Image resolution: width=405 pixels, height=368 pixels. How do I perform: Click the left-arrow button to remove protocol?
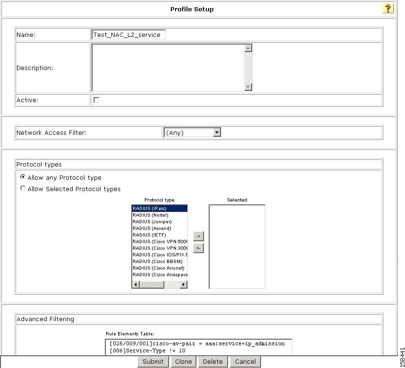198,248
